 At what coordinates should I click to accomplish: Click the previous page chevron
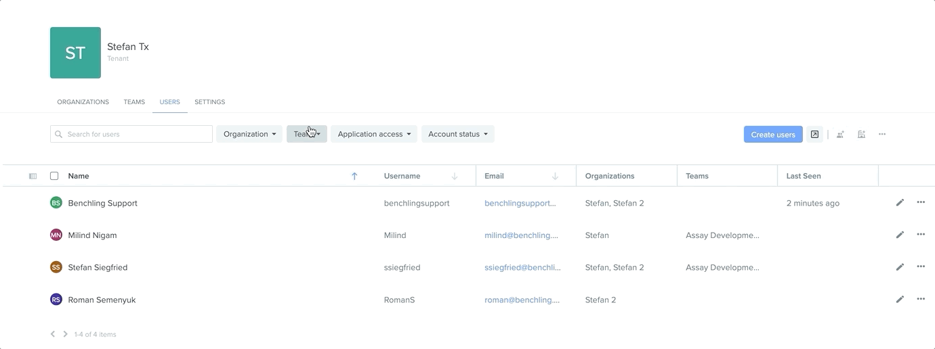coord(53,334)
